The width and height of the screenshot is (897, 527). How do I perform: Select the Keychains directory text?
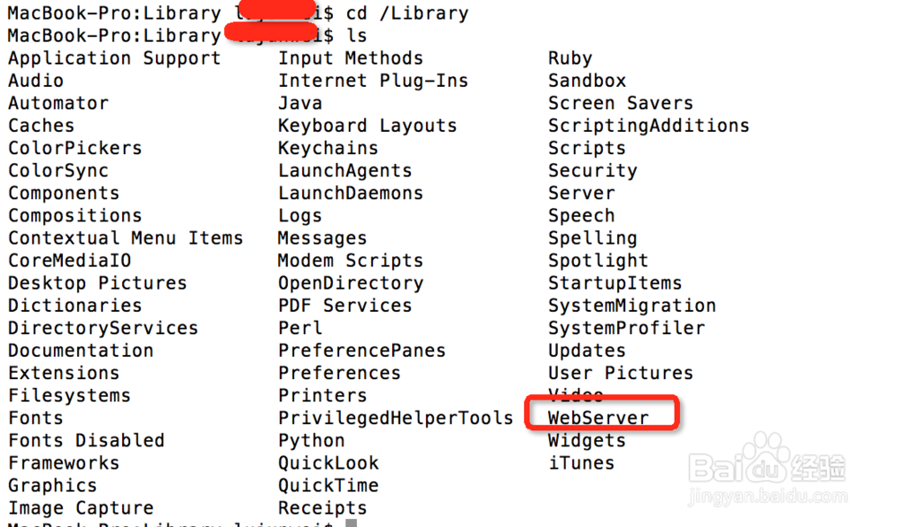click(x=327, y=149)
